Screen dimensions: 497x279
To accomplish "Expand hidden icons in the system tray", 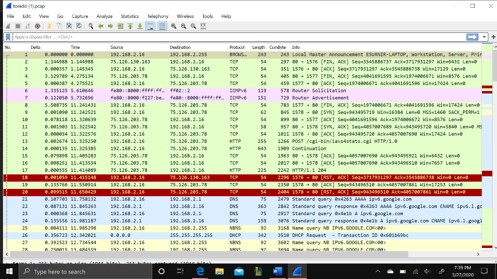I will (x=378, y=272).
